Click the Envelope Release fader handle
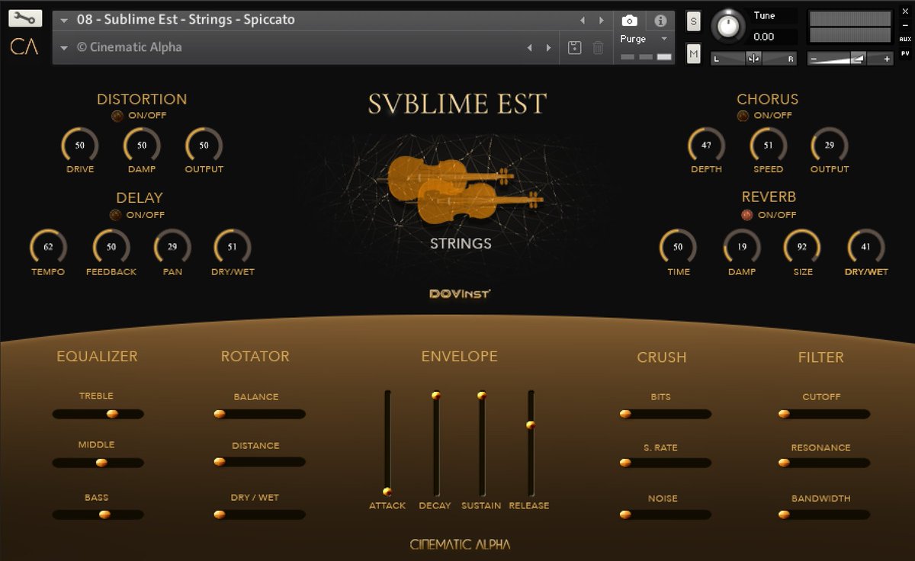 click(531, 425)
